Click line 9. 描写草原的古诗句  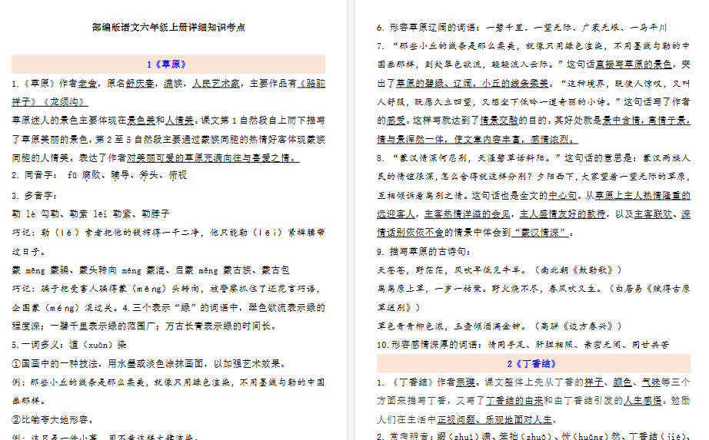424,252
